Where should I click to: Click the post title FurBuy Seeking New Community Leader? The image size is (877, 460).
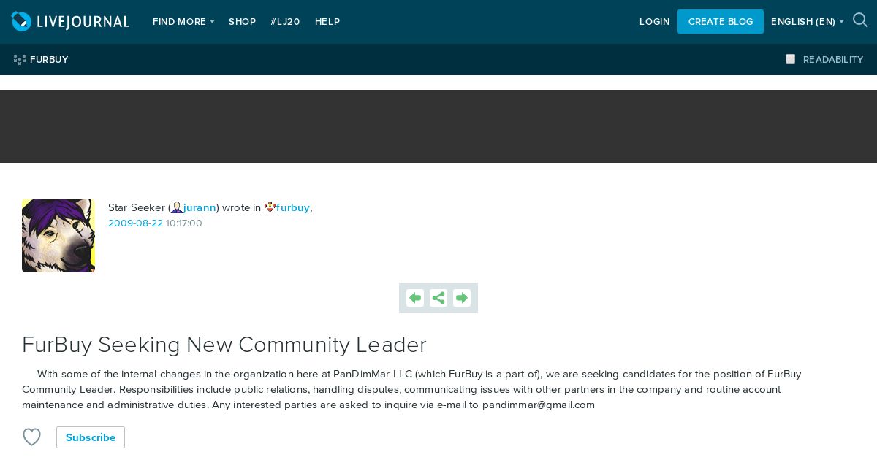[x=224, y=345]
